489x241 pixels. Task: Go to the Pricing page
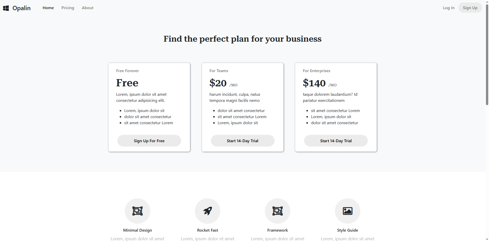(x=68, y=8)
